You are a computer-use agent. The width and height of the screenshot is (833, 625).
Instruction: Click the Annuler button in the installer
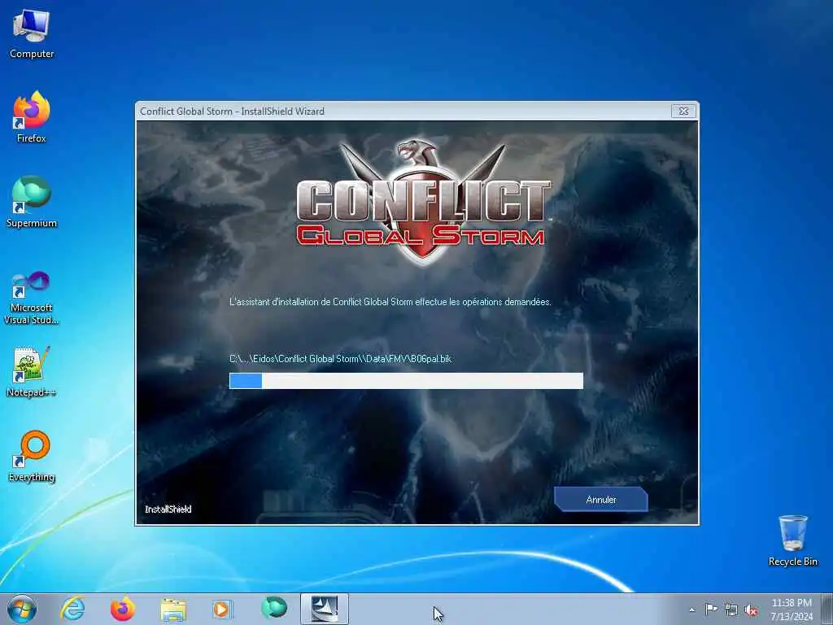point(601,500)
